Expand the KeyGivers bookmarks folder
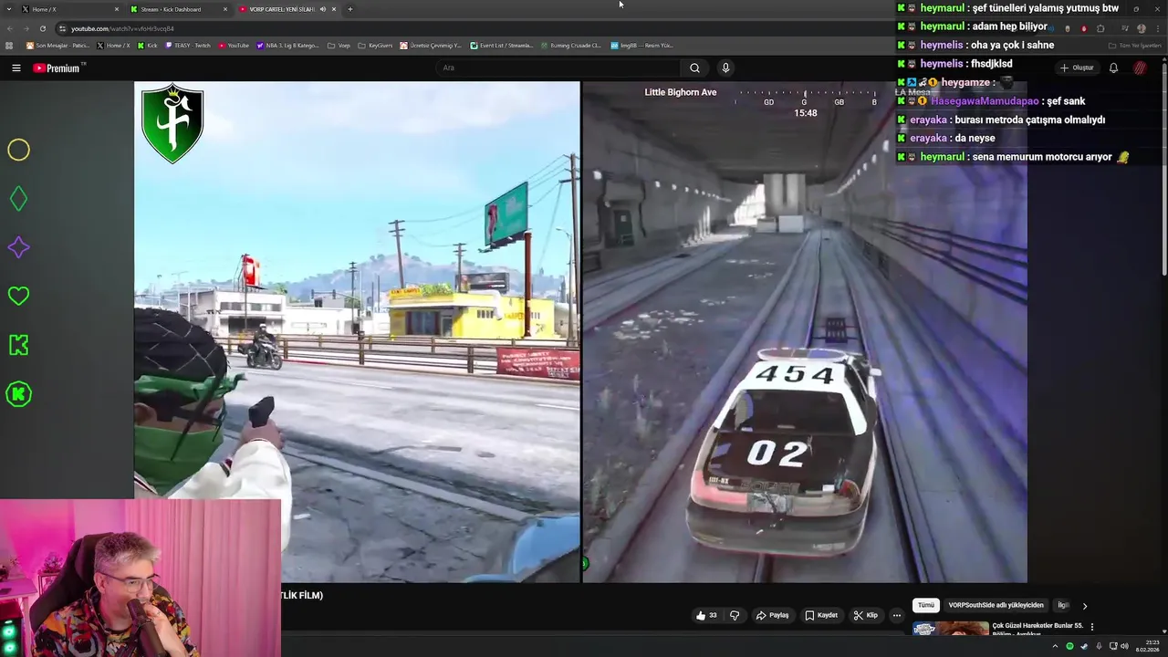 click(375, 45)
